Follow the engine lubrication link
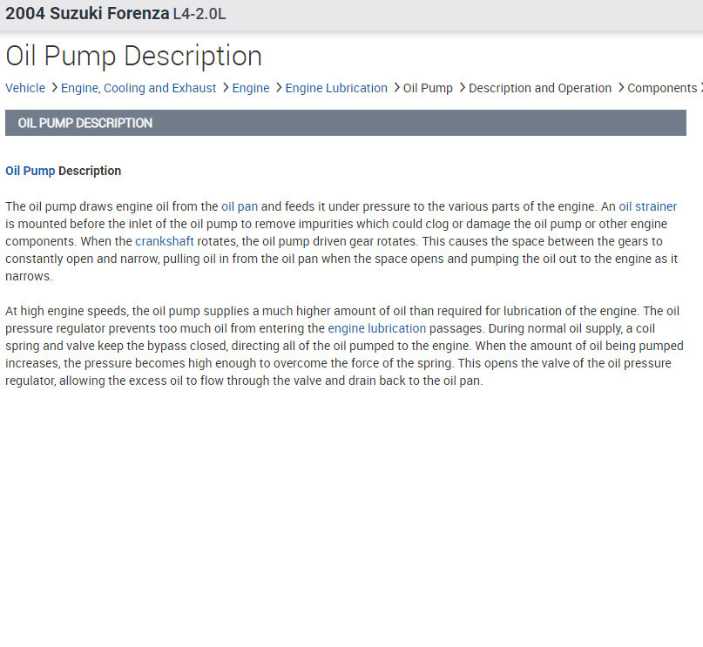Viewport: 703px width, 647px height. [376, 328]
